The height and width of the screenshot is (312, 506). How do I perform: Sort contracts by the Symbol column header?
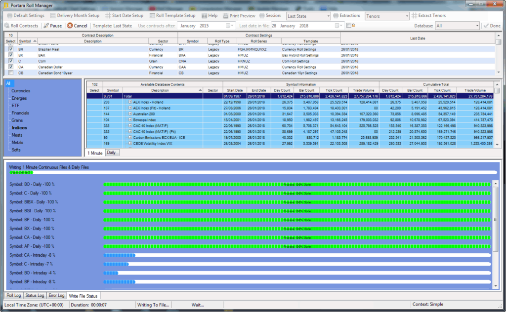click(28, 41)
